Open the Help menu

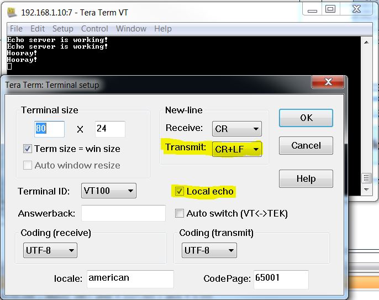[x=163, y=29]
